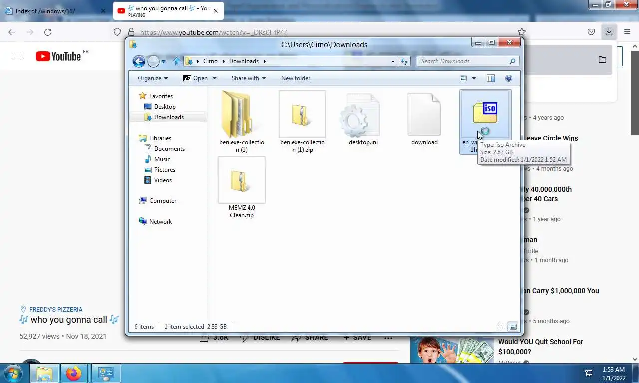Click the folder icon in Firefox downloads panel

[x=602, y=60]
